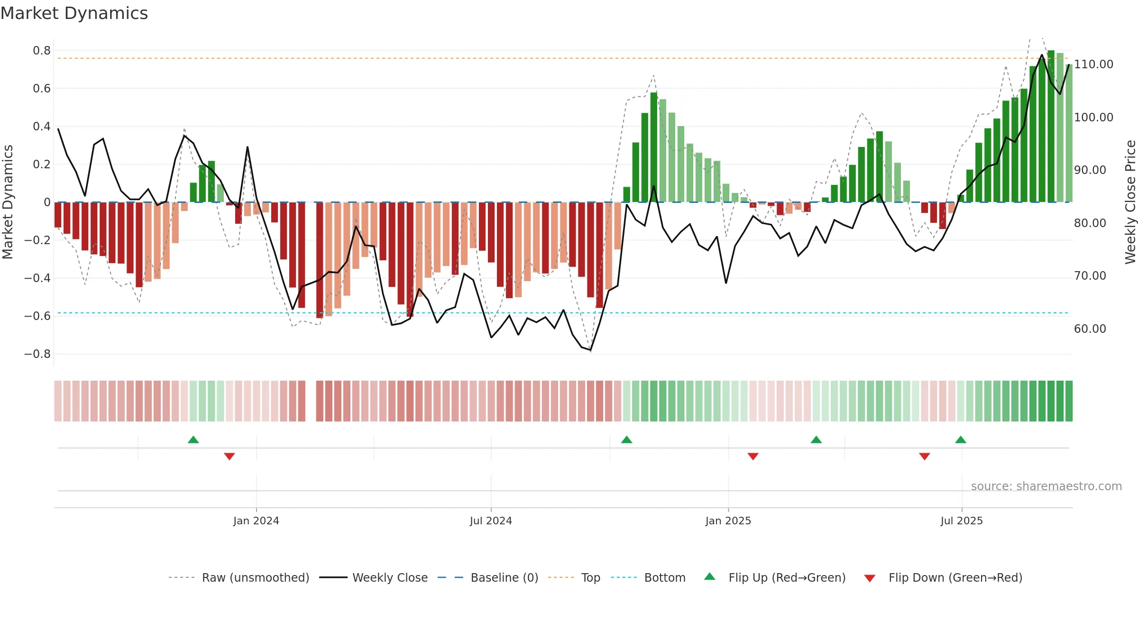
Task: Click the tallest dark green bar near the right edge
Action: 1051,126
